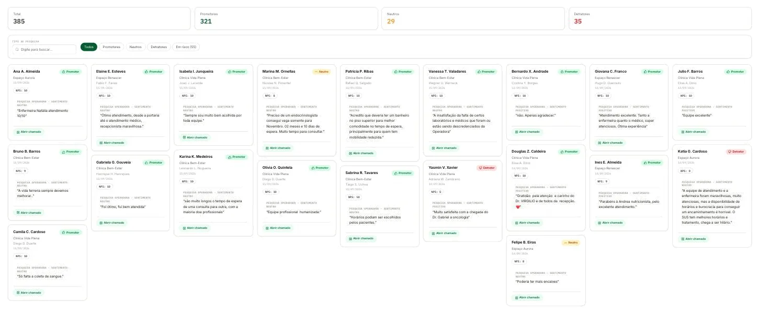759x313 pixels.
Task: Click Abrir chamado on Julio F. Barros' card
Action: (694, 132)
